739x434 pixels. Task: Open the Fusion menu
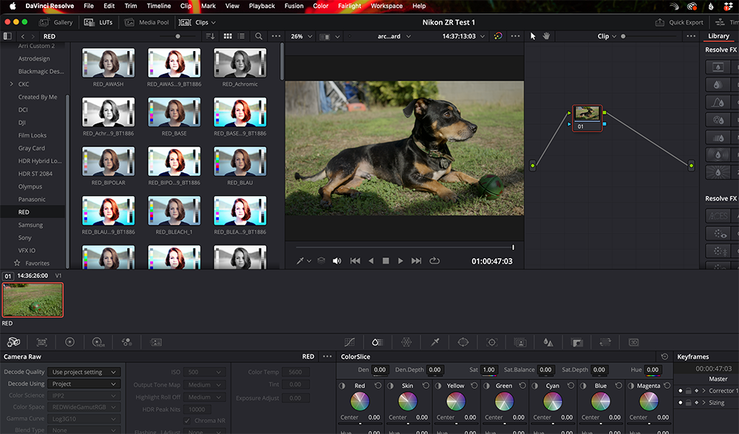pyautogui.click(x=293, y=6)
